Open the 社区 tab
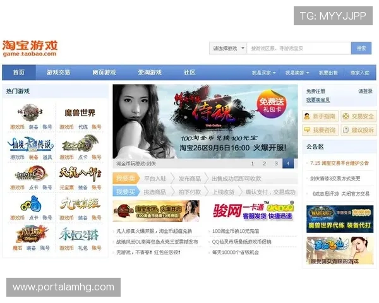Image resolution: width=379 pixels, height=303 pixels. 189,73
